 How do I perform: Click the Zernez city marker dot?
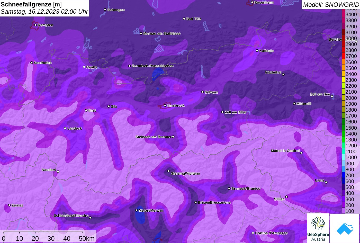(10, 205)
